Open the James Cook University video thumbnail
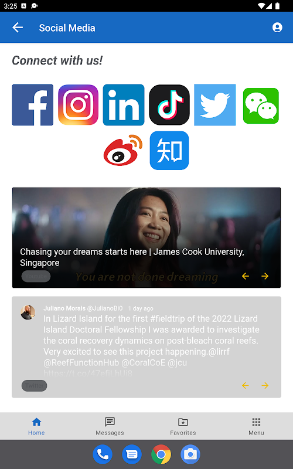The height and width of the screenshot is (469, 293). pos(146,237)
